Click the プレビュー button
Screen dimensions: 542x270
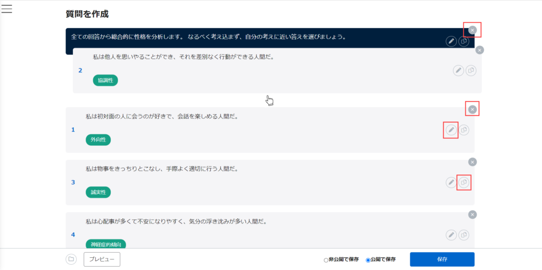102,259
